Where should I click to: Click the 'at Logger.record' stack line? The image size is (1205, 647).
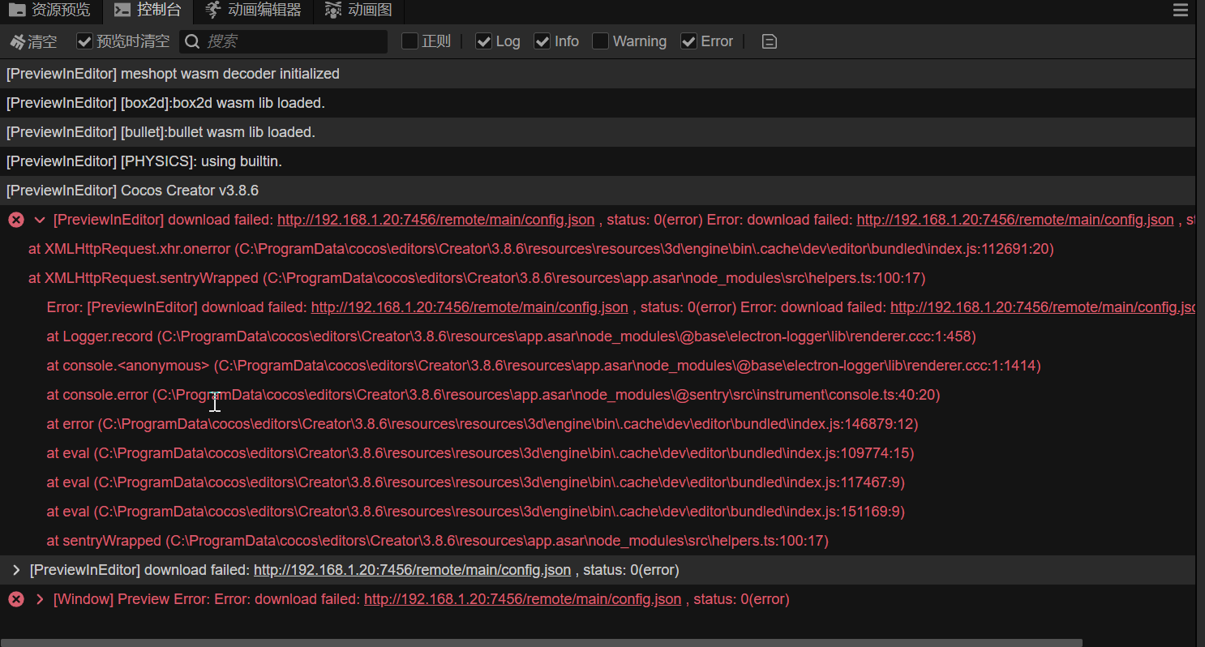click(512, 336)
